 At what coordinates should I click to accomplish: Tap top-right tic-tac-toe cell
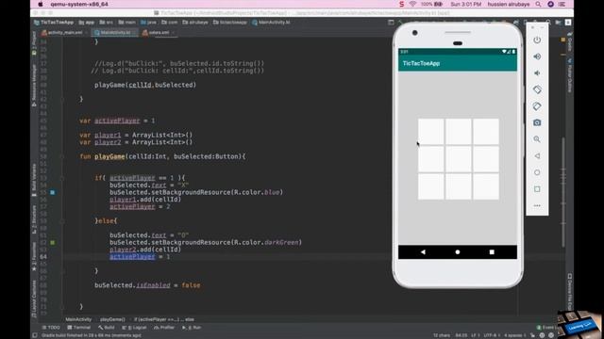click(x=486, y=132)
